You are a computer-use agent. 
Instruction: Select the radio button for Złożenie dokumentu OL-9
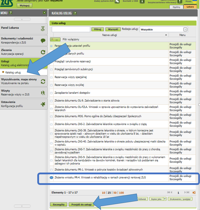[51, 101]
